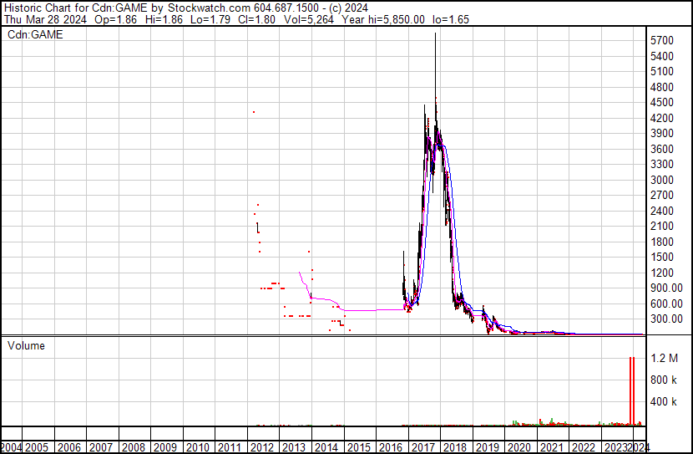Image resolution: width=693 pixels, height=454 pixels.
Task: Click the 'Cl=1.80' close value
Action: 256,20
